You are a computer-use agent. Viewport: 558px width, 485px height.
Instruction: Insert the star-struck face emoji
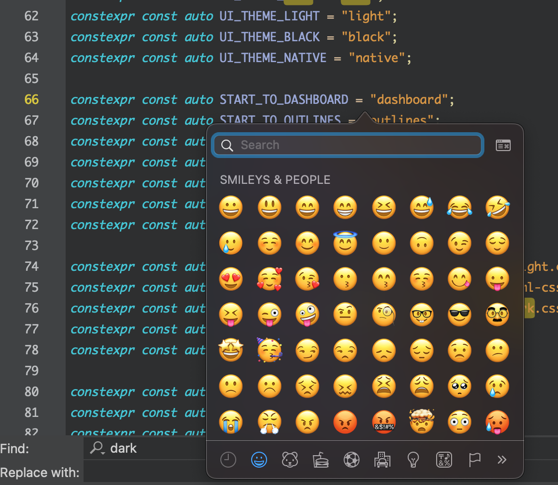point(231,350)
